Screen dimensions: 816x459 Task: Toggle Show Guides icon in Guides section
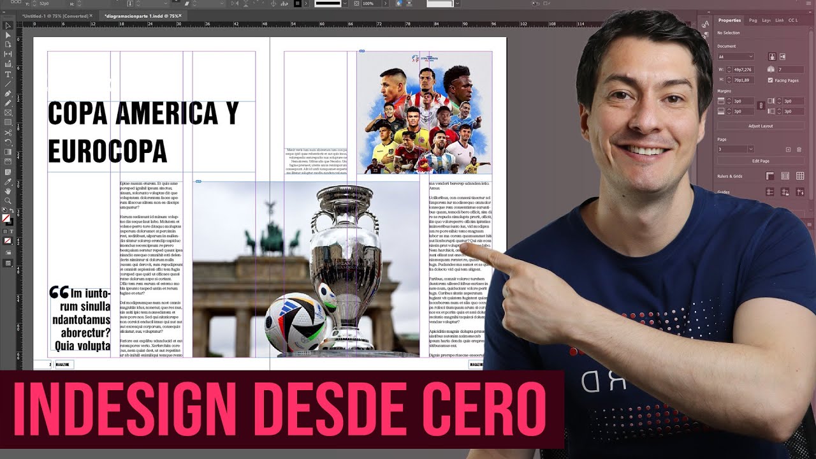pos(769,192)
